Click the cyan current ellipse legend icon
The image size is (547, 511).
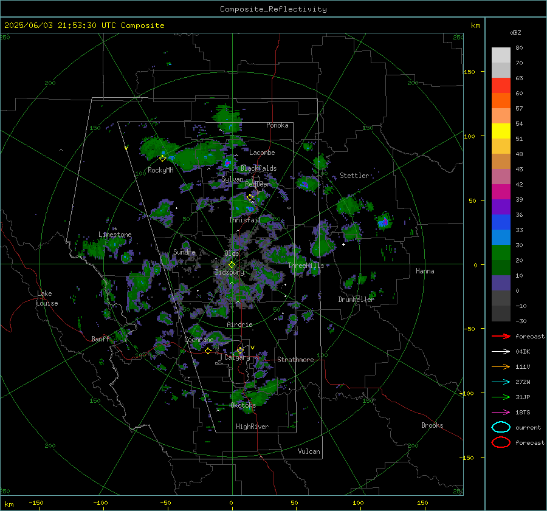[x=501, y=427]
